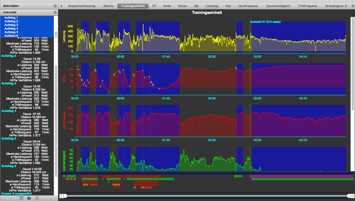Select interval Aufstieg 1 in list
Image resolution: width=355 pixels, height=201 pixels.
pyautogui.click(x=27, y=18)
